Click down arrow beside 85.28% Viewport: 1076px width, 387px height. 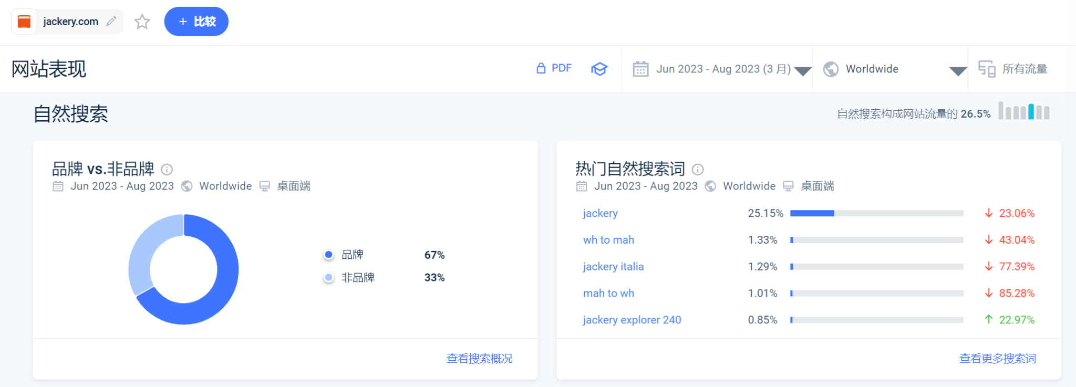pyautogui.click(x=989, y=293)
